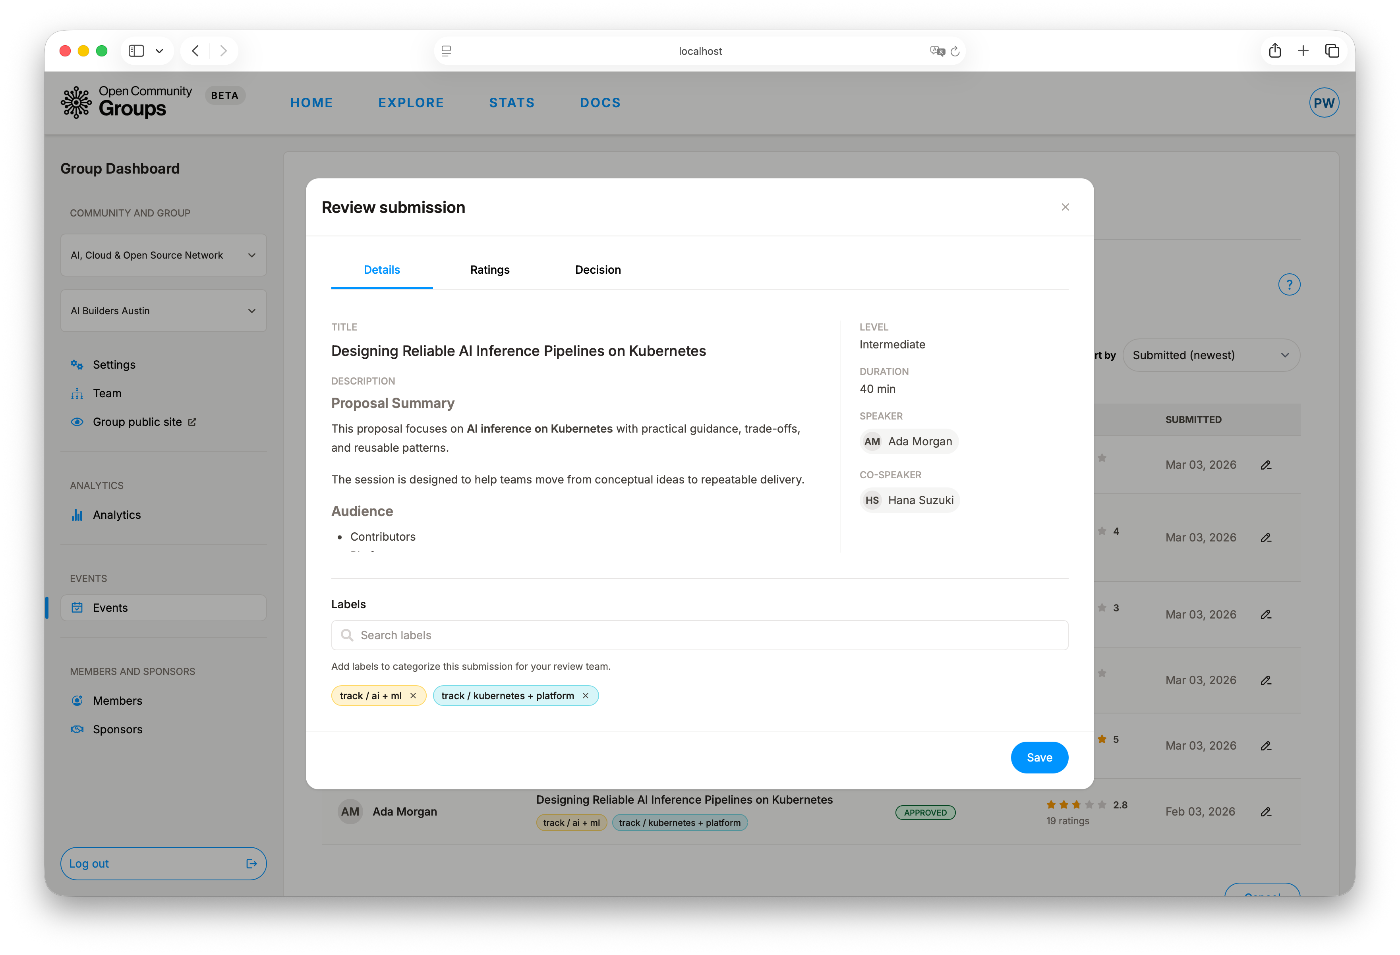Remove the 'track / ai + ml' label
Screen dimensions: 1400x955
coord(413,696)
